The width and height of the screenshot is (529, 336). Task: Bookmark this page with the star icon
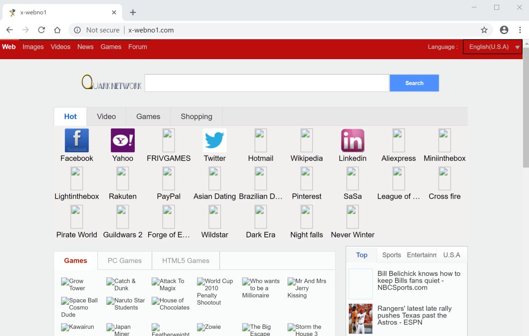[x=484, y=30]
